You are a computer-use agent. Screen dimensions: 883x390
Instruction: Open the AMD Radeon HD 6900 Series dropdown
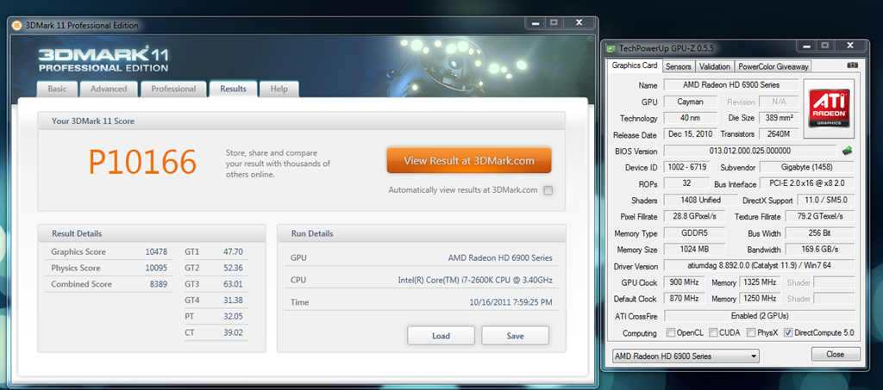(x=686, y=356)
